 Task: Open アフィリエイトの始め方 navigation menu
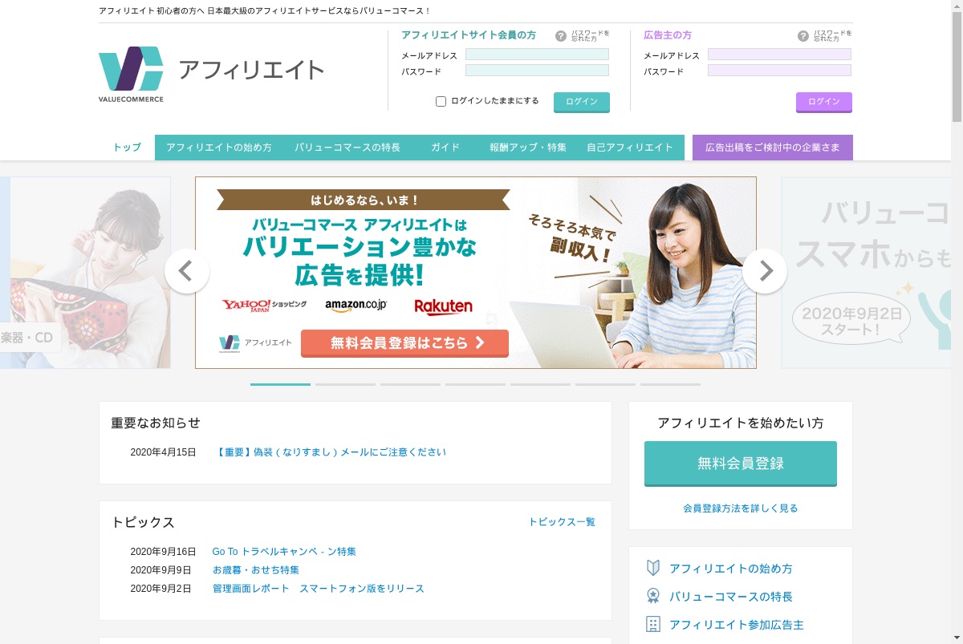click(219, 148)
